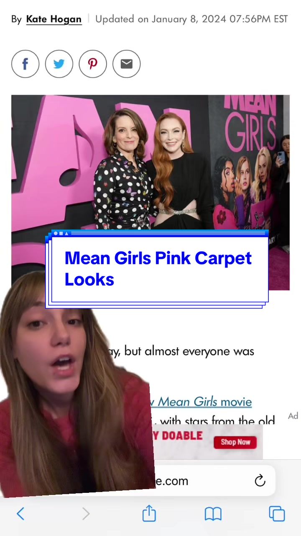
Task: Tap the Shop Now ad button
Action: (x=235, y=442)
